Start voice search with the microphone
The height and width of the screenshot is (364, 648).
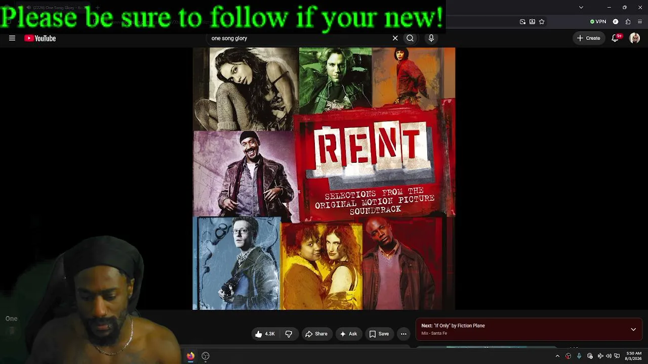pos(431,38)
